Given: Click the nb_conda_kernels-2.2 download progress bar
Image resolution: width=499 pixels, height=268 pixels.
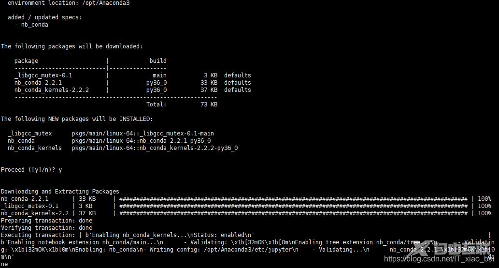Looking at the screenshot, I should coord(293,213).
